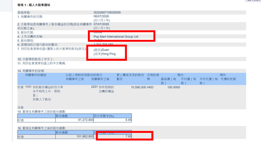Click the column header 最高價 (每股)

point(168,81)
